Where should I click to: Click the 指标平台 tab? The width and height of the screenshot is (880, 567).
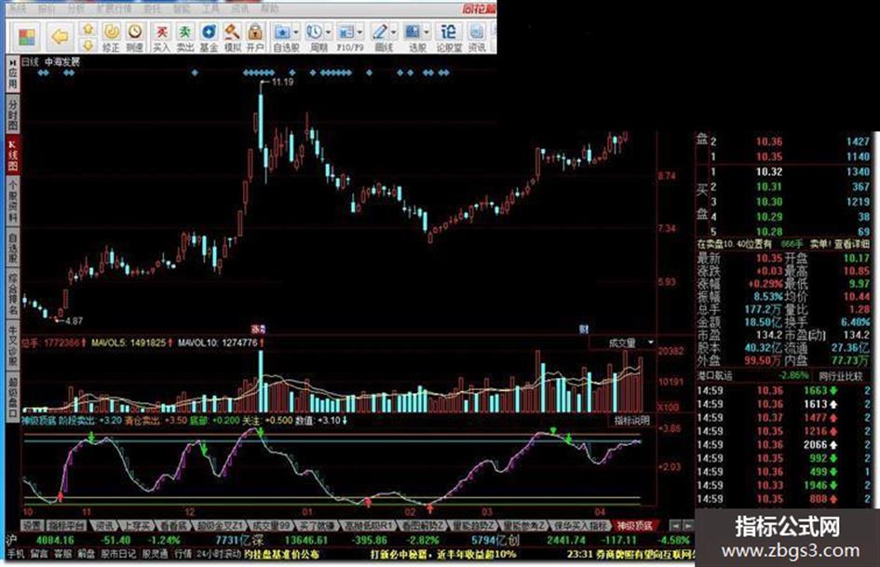click(x=66, y=526)
